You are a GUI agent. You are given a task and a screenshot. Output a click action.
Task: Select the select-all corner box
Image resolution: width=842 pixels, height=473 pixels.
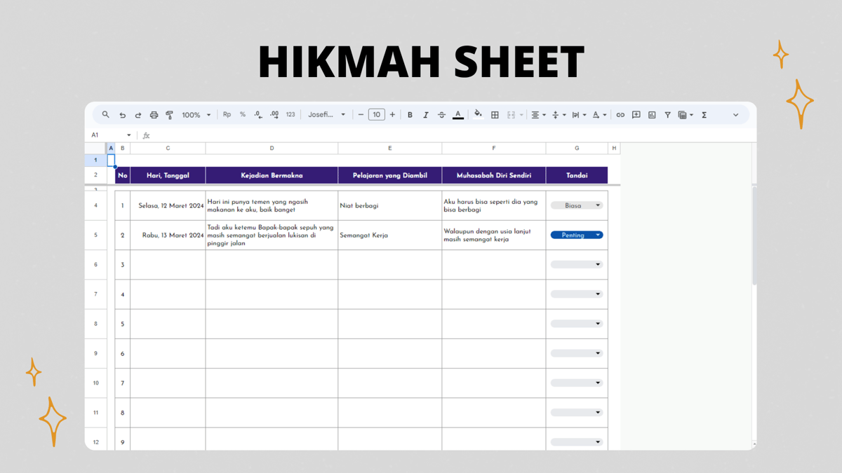(95, 148)
